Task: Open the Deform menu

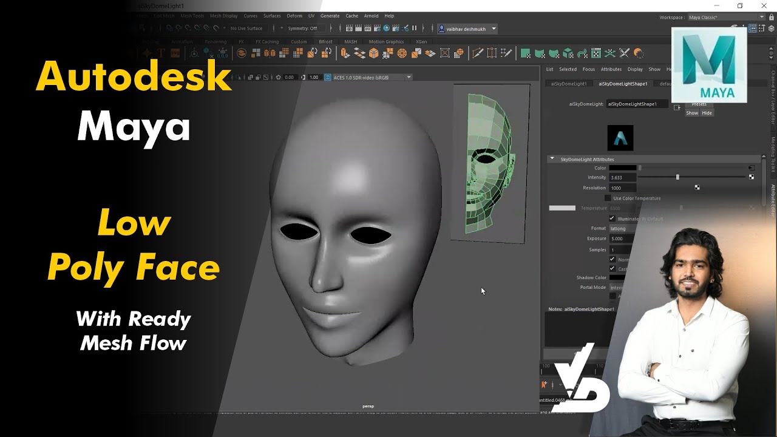Action: (x=294, y=16)
